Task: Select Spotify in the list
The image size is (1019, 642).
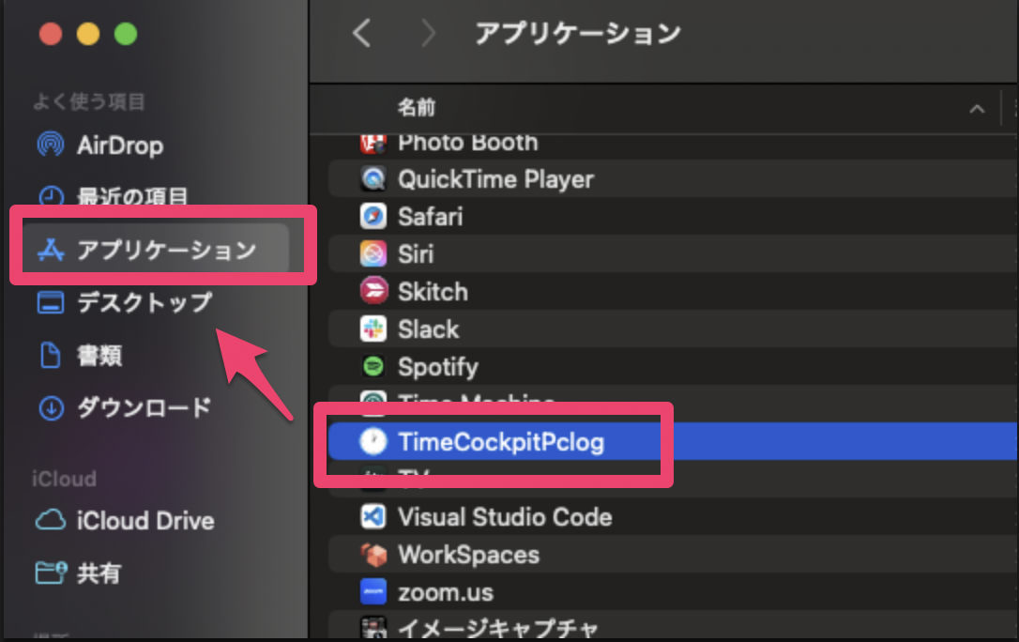Action: coord(673,367)
